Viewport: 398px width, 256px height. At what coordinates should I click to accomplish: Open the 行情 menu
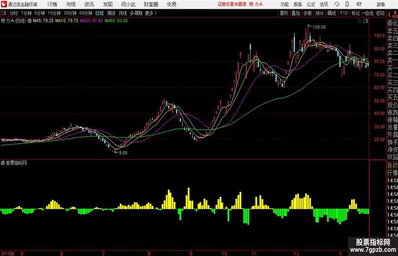52,4
